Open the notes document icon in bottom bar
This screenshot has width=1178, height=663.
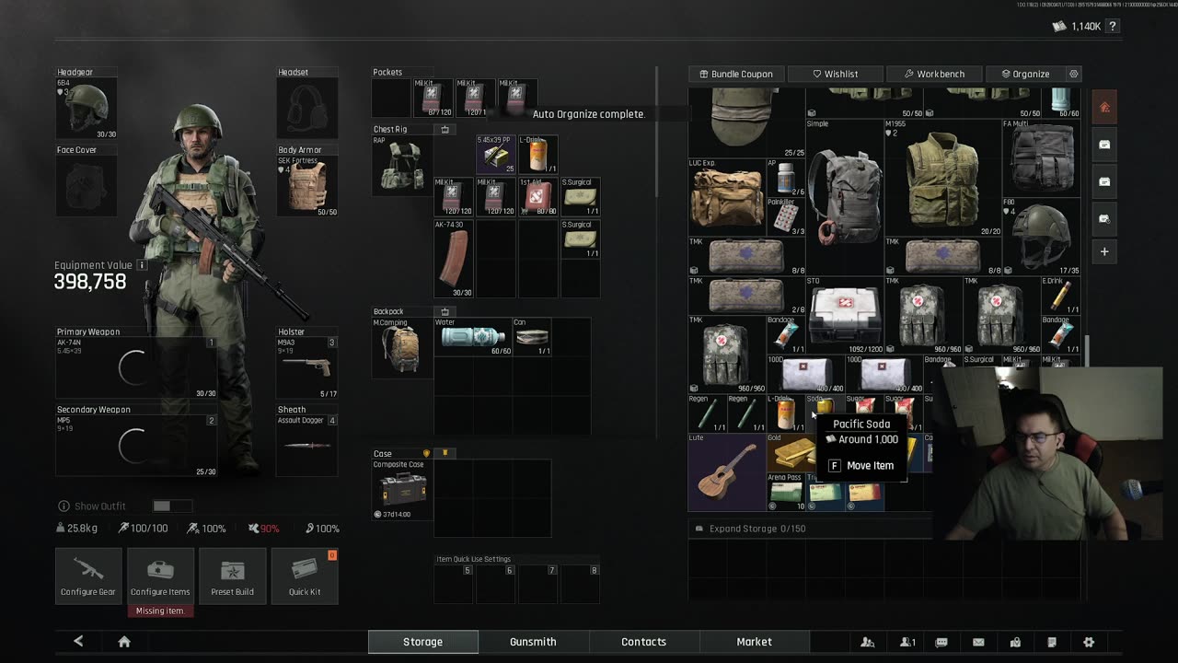pos(1052,642)
